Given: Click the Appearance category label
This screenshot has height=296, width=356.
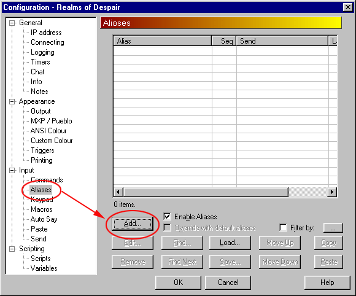Looking at the screenshot, I should (x=37, y=101).
